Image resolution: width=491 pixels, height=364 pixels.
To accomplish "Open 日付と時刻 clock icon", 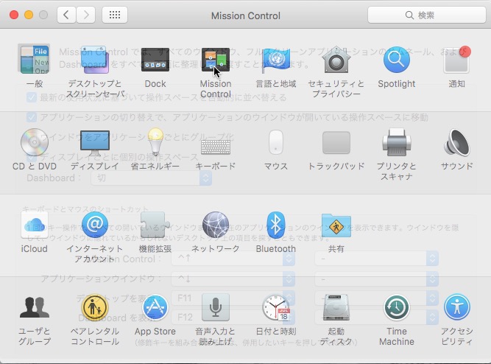I will coord(276,307).
